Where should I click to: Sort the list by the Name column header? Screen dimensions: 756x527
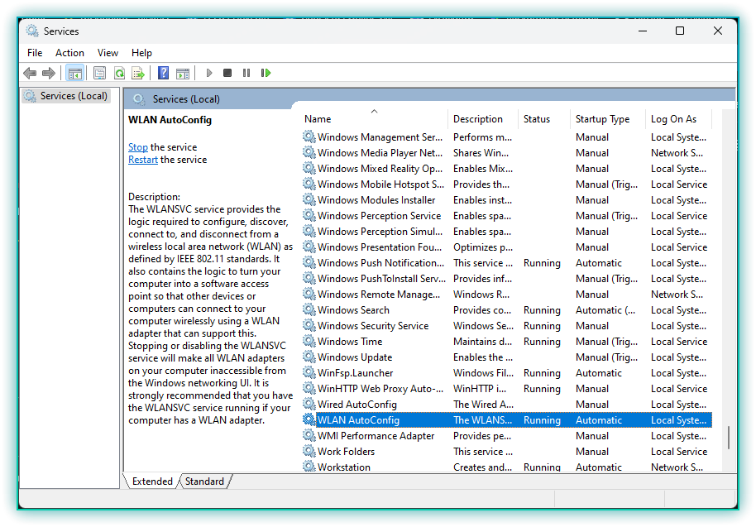(372, 119)
